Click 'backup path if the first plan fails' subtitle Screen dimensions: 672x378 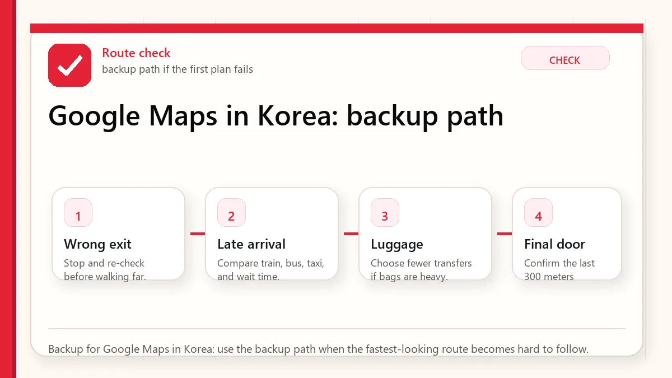point(178,69)
